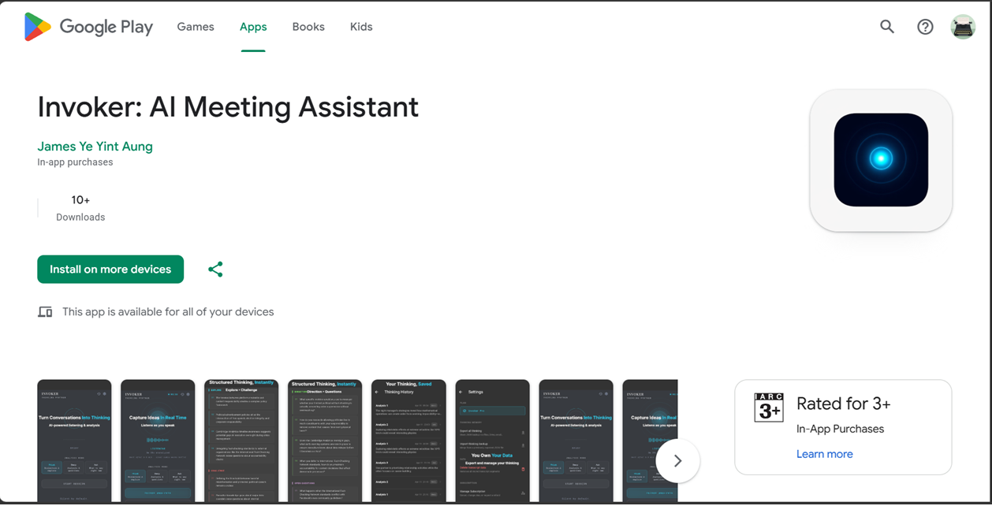Click the 10+ Downloads count

click(80, 208)
